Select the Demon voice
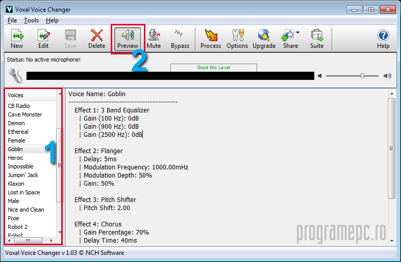The image size is (401, 262). pos(31,123)
